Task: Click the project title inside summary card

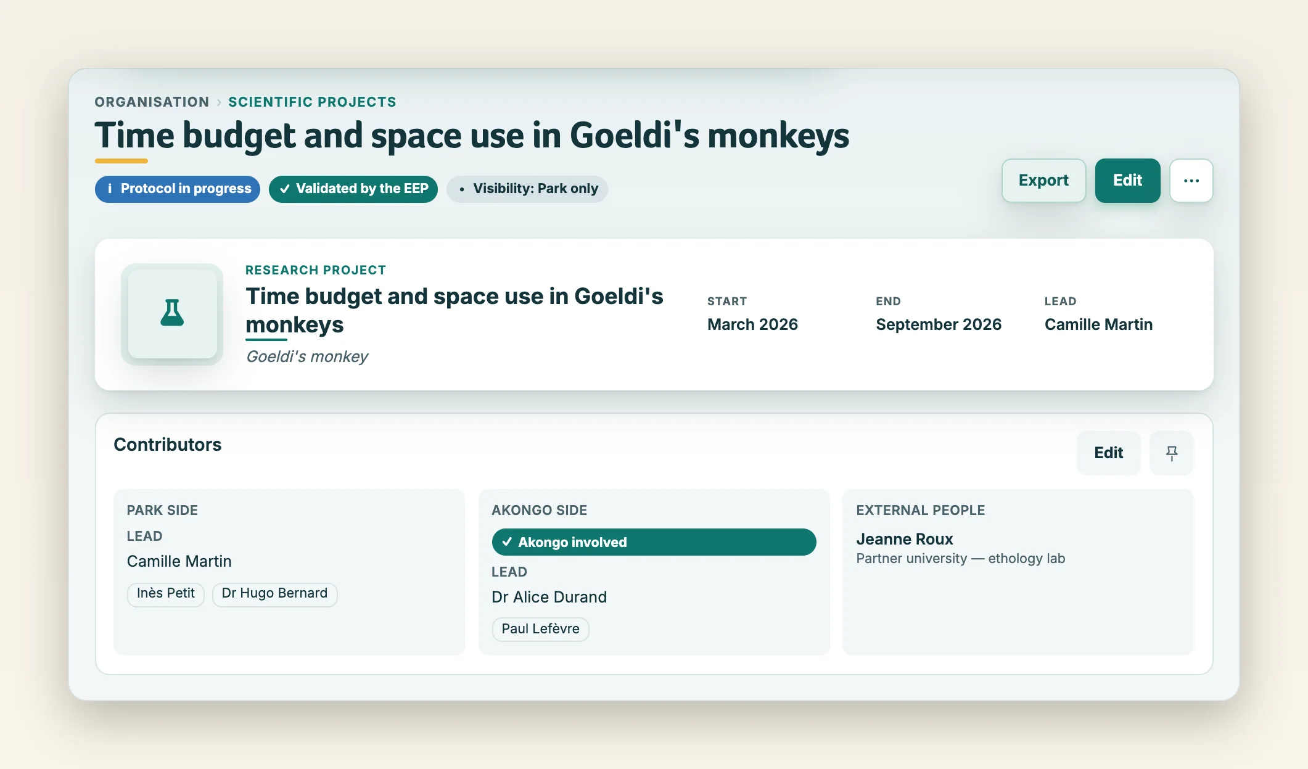Action: point(455,310)
